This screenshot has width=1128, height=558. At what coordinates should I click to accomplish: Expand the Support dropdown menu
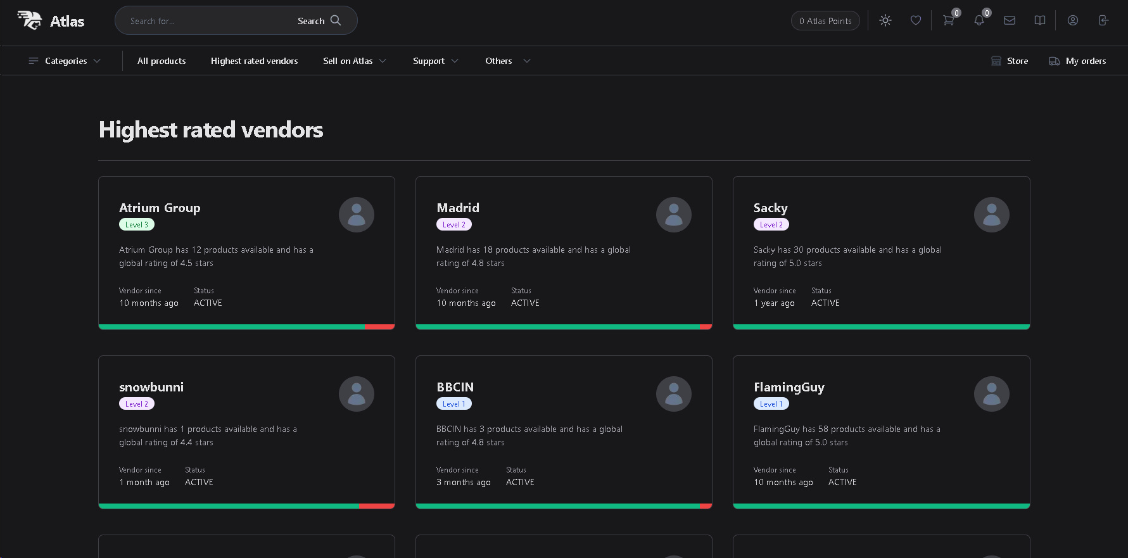point(435,61)
